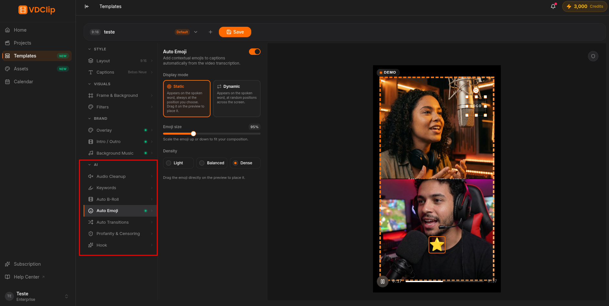Click the Captions T icon
Screen dimensions: 609x306
click(x=91, y=72)
